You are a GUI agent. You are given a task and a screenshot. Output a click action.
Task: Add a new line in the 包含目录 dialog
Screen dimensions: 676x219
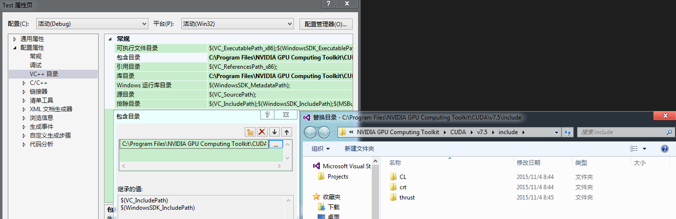(x=250, y=132)
